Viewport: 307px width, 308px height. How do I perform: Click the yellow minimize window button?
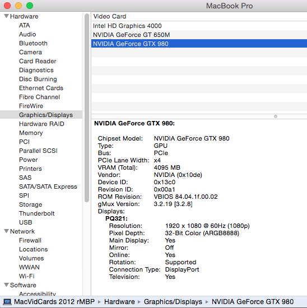click(18, 6)
